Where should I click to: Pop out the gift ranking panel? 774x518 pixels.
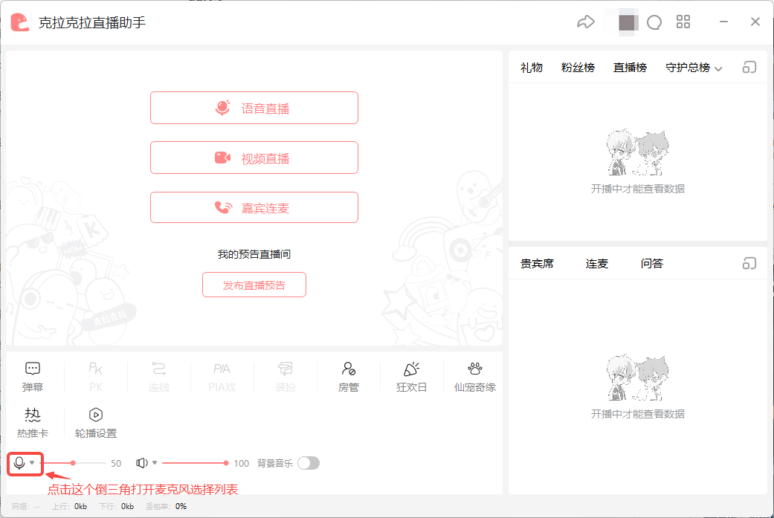click(x=749, y=67)
